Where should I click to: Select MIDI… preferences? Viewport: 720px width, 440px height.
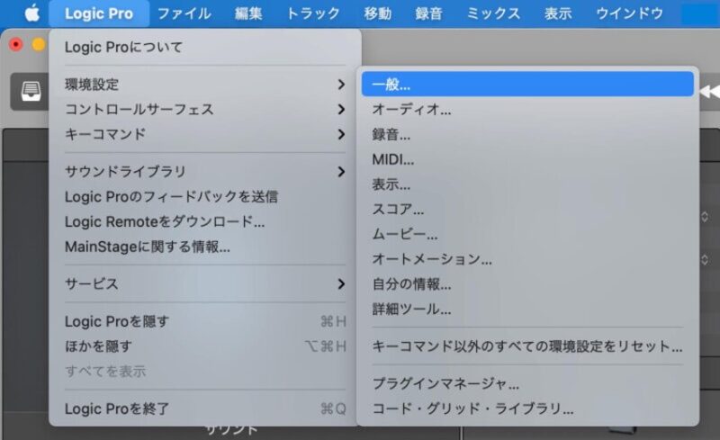click(527, 159)
